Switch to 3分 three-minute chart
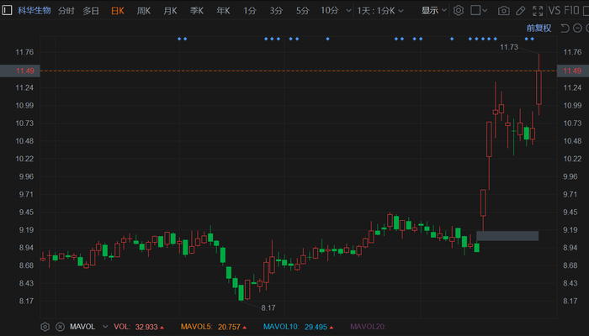589x336 pixels. pyautogui.click(x=276, y=11)
